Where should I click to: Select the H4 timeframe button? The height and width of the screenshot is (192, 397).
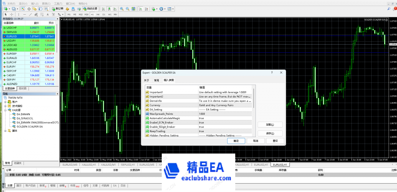point(98,15)
